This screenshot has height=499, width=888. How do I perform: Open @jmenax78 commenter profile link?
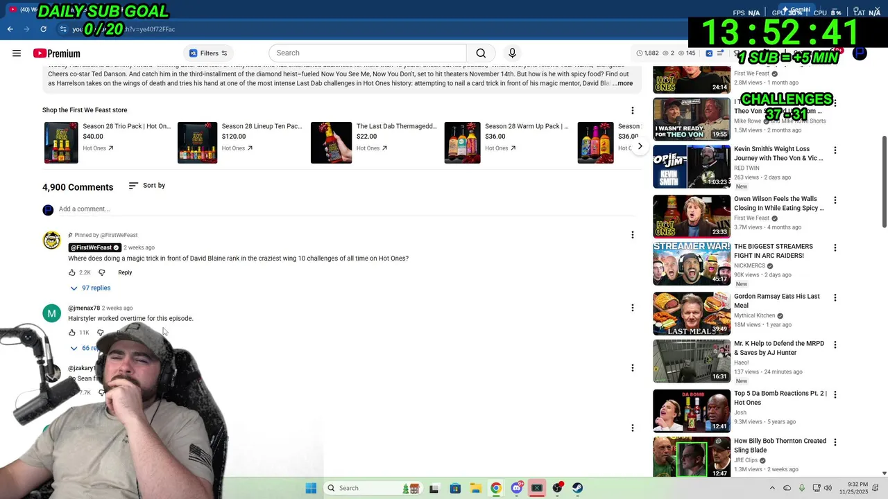pyautogui.click(x=84, y=308)
